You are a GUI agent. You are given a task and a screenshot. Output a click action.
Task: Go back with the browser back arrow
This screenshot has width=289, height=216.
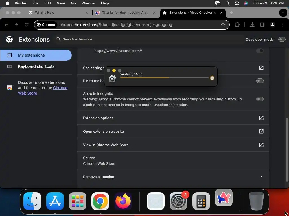point(6,25)
